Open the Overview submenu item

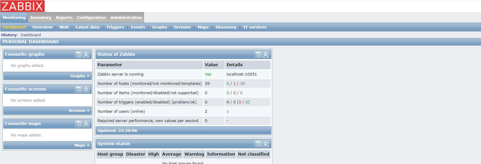[42, 27]
